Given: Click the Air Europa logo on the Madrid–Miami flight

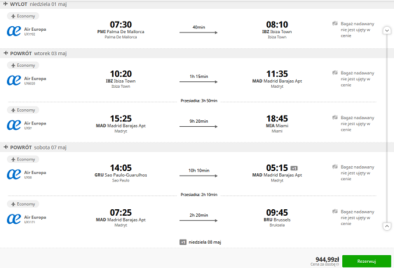Looking at the screenshot, I should click(14, 125).
